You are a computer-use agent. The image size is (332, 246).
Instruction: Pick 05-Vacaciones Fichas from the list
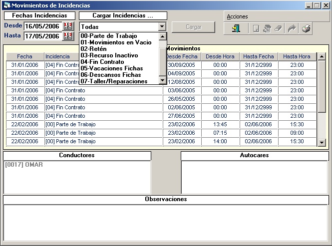[112, 68]
